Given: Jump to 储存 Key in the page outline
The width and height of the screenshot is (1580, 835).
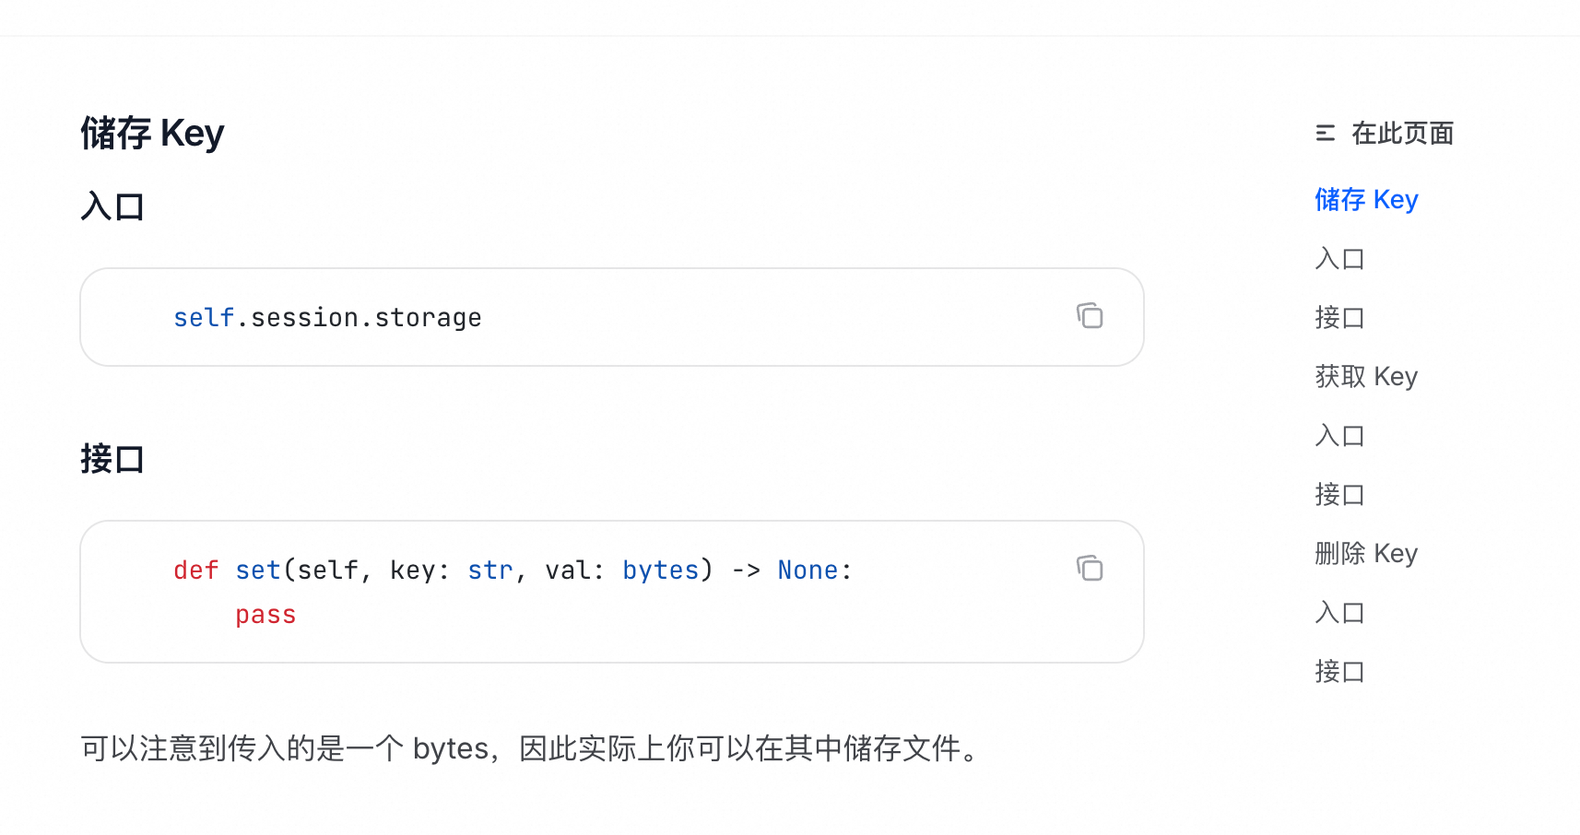Looking at the screenshot, I should click(1366, 200).
